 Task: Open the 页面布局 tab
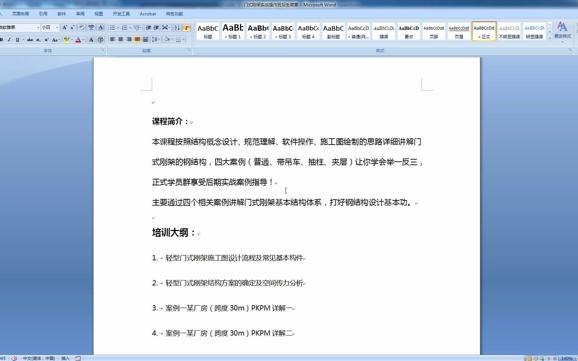21,14
